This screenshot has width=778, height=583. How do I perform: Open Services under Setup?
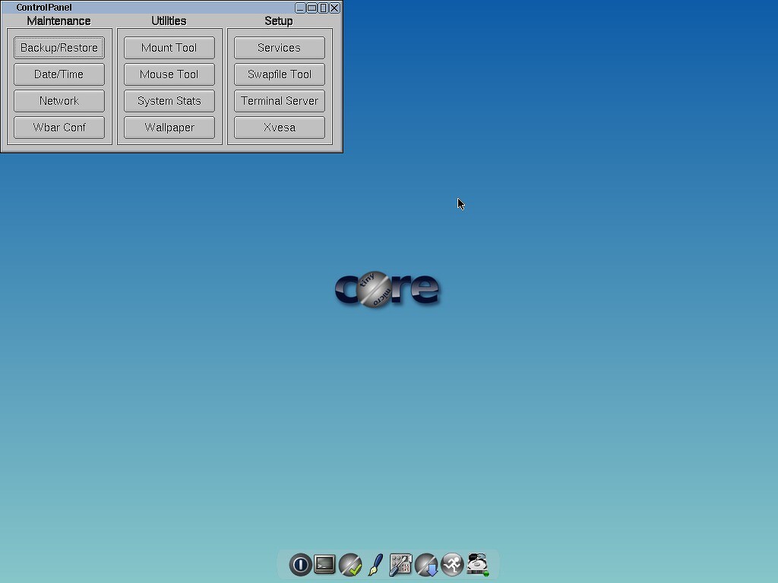[x=280, y=48]
